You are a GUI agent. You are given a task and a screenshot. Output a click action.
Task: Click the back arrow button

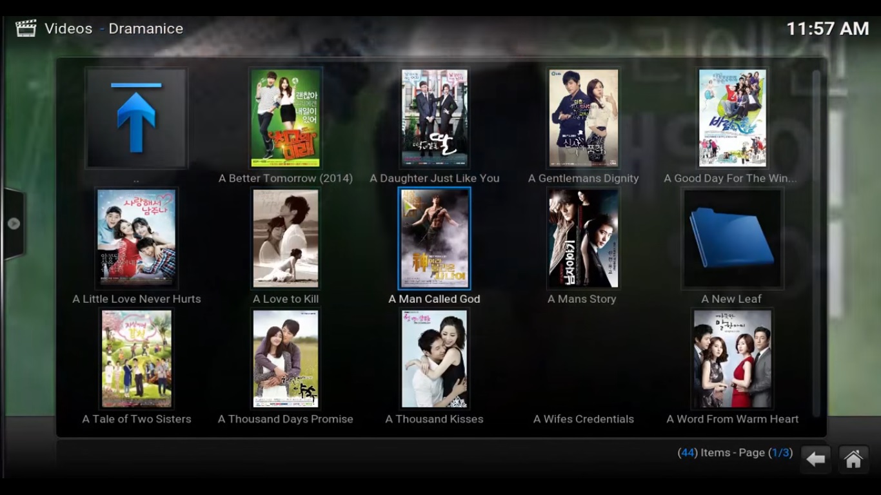click(x=816, y=459)
